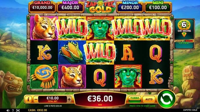
Task: Click the Mini €100.00 jackpot panel
Action: point(158,7)
